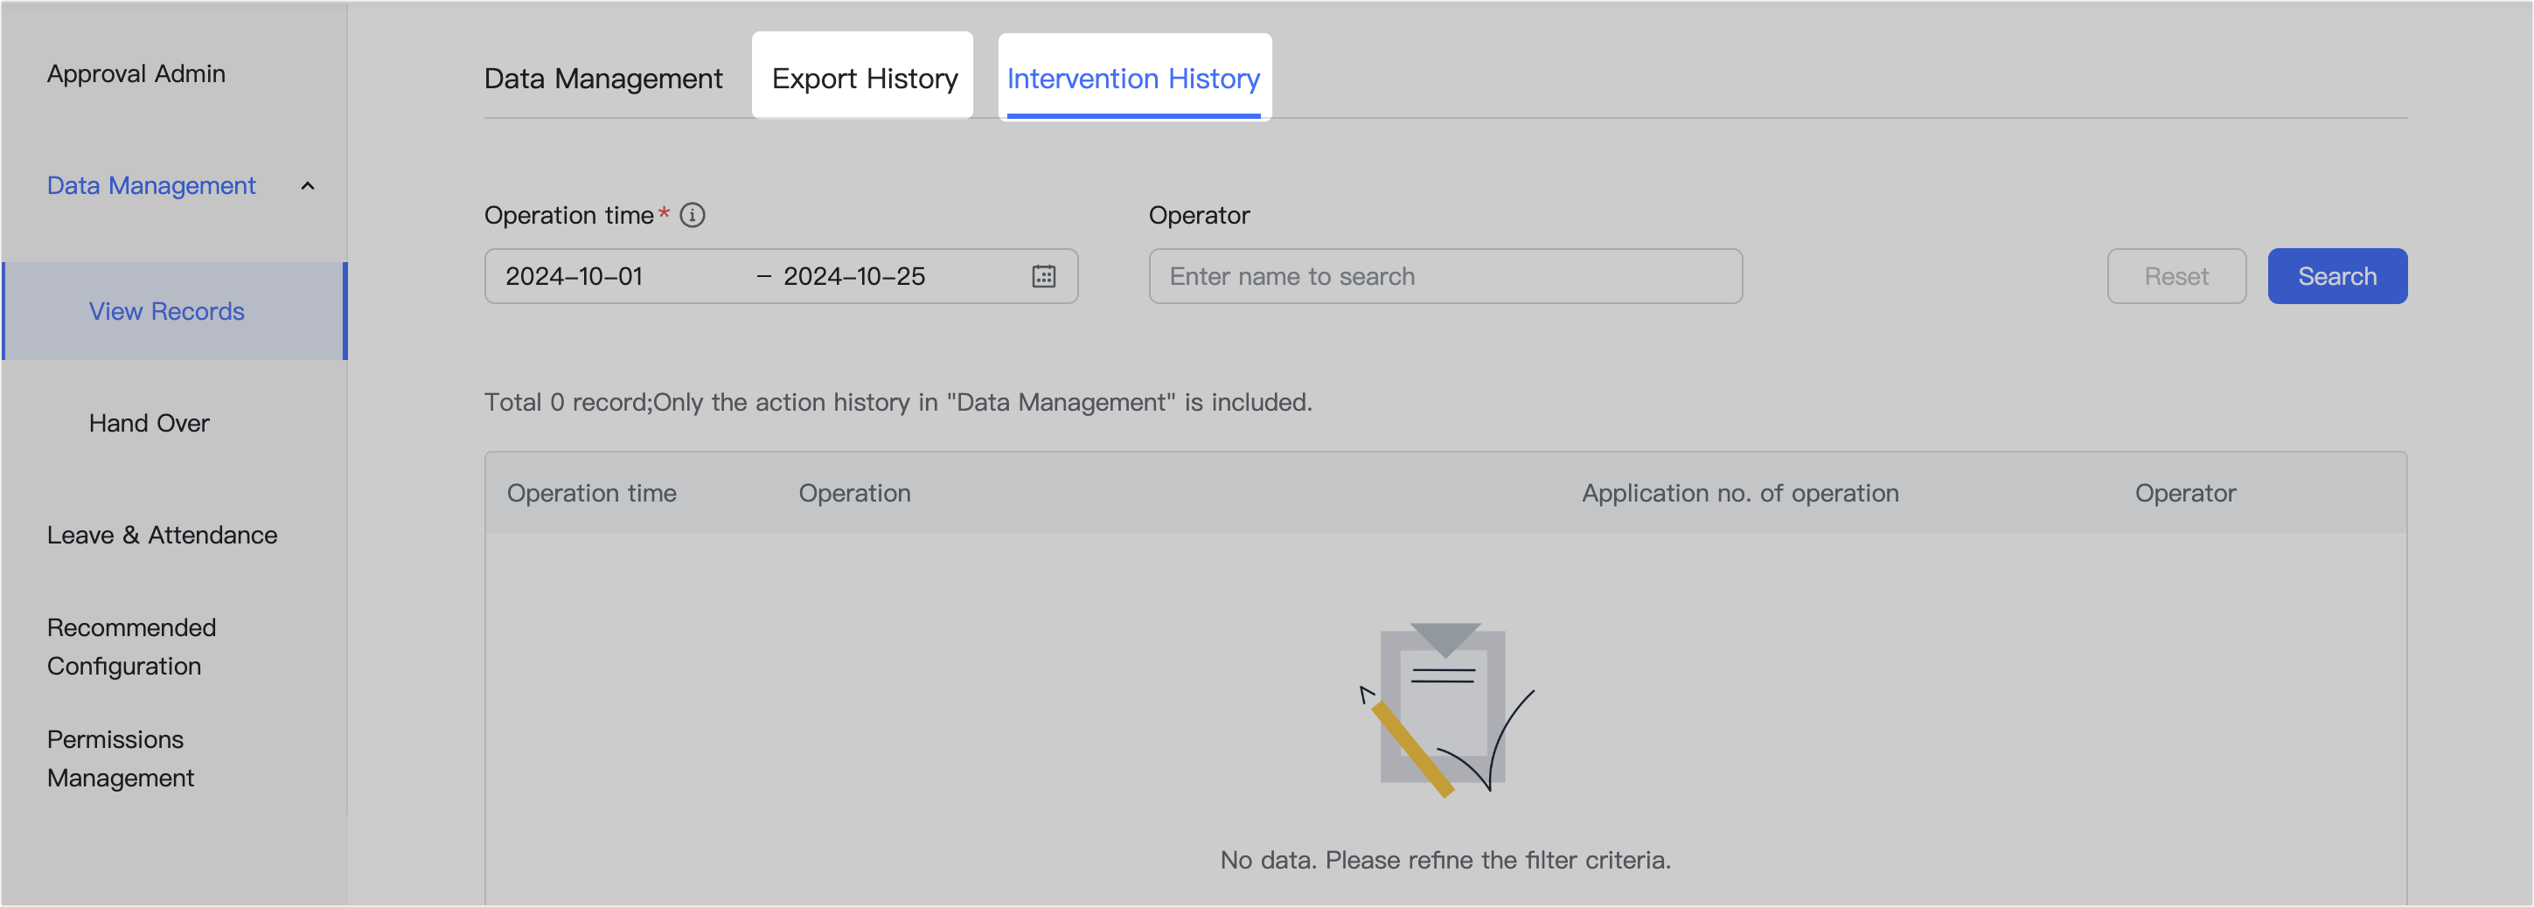Open the calendar date picker icon
Image resolution: width=2534 pixels, height=907 pixels.
click(1041, 276)
